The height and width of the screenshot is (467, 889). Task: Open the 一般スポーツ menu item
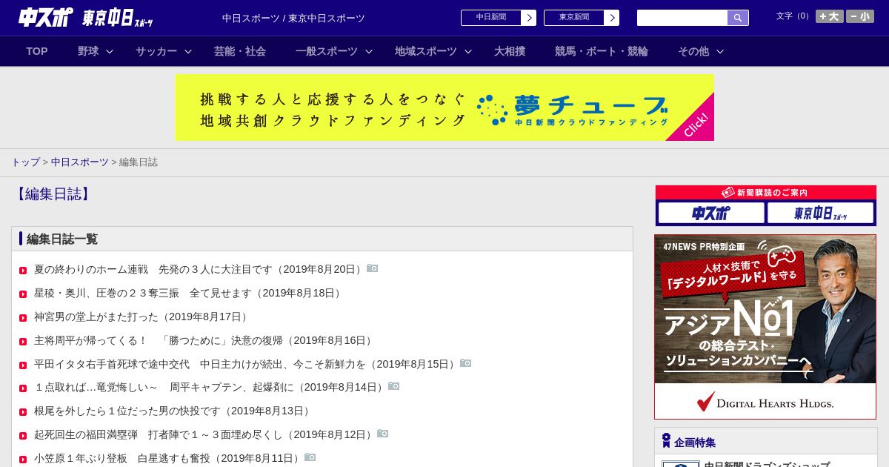tap(327, 51)
